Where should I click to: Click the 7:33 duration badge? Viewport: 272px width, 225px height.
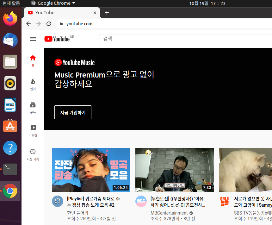pyautogui.click(x=207, y=187)
